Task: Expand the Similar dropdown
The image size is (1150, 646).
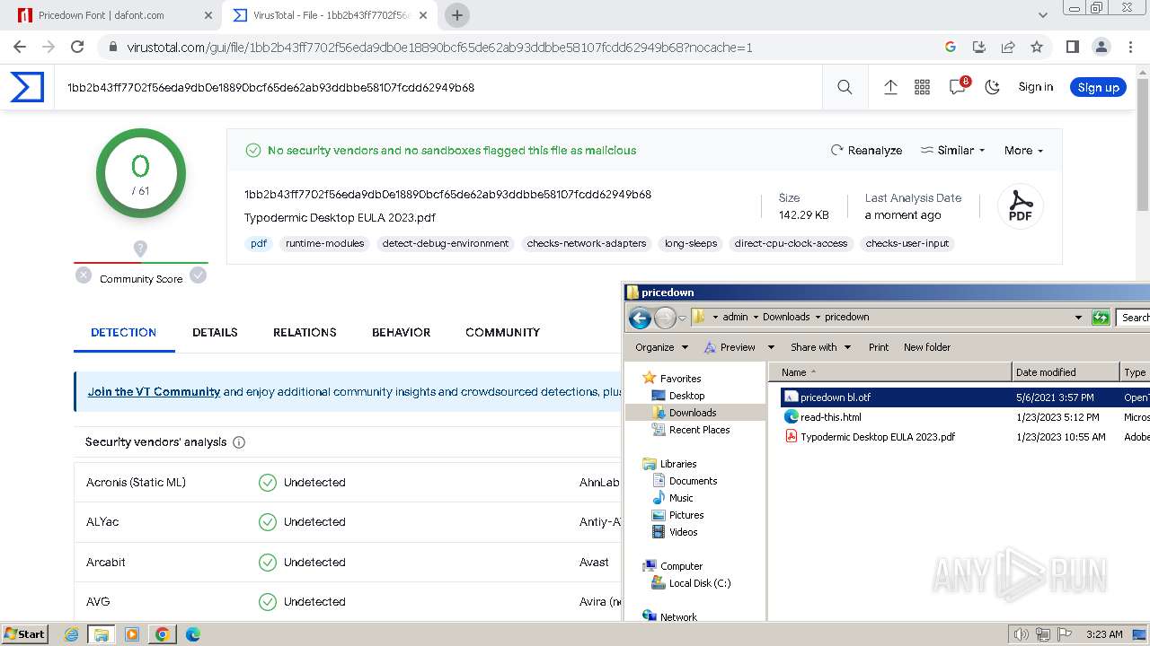Action: [x=952, y=150]
